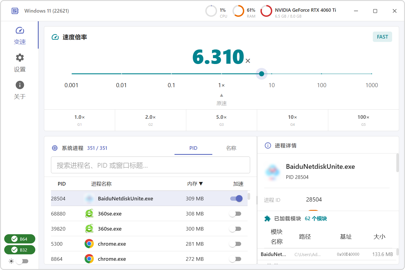Click the process search input field
The image size is (405, 270).
point(150,165)
